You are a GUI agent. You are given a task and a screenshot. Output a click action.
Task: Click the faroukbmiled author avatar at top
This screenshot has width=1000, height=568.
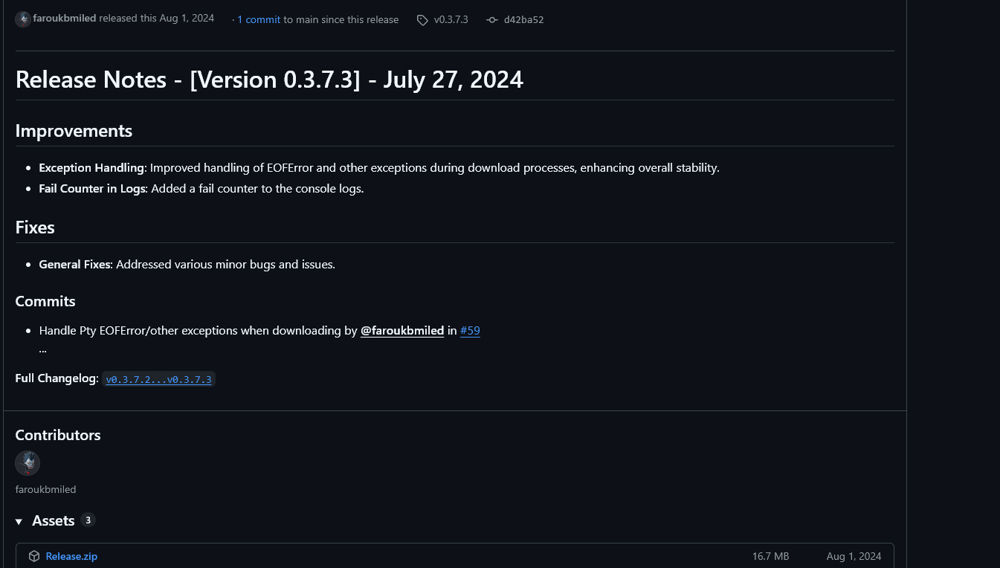coord(23,19)
